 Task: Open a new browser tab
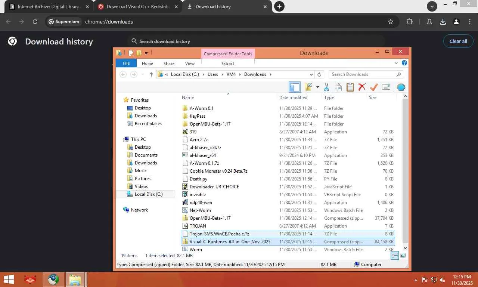[x=279, y=6]
